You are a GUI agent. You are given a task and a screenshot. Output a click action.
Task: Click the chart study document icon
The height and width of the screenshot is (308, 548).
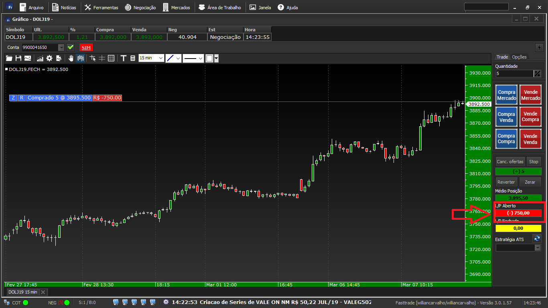tap(59, 58)
